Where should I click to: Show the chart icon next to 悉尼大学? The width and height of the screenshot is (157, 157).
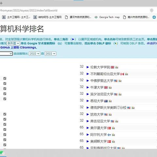click(110, 101)
